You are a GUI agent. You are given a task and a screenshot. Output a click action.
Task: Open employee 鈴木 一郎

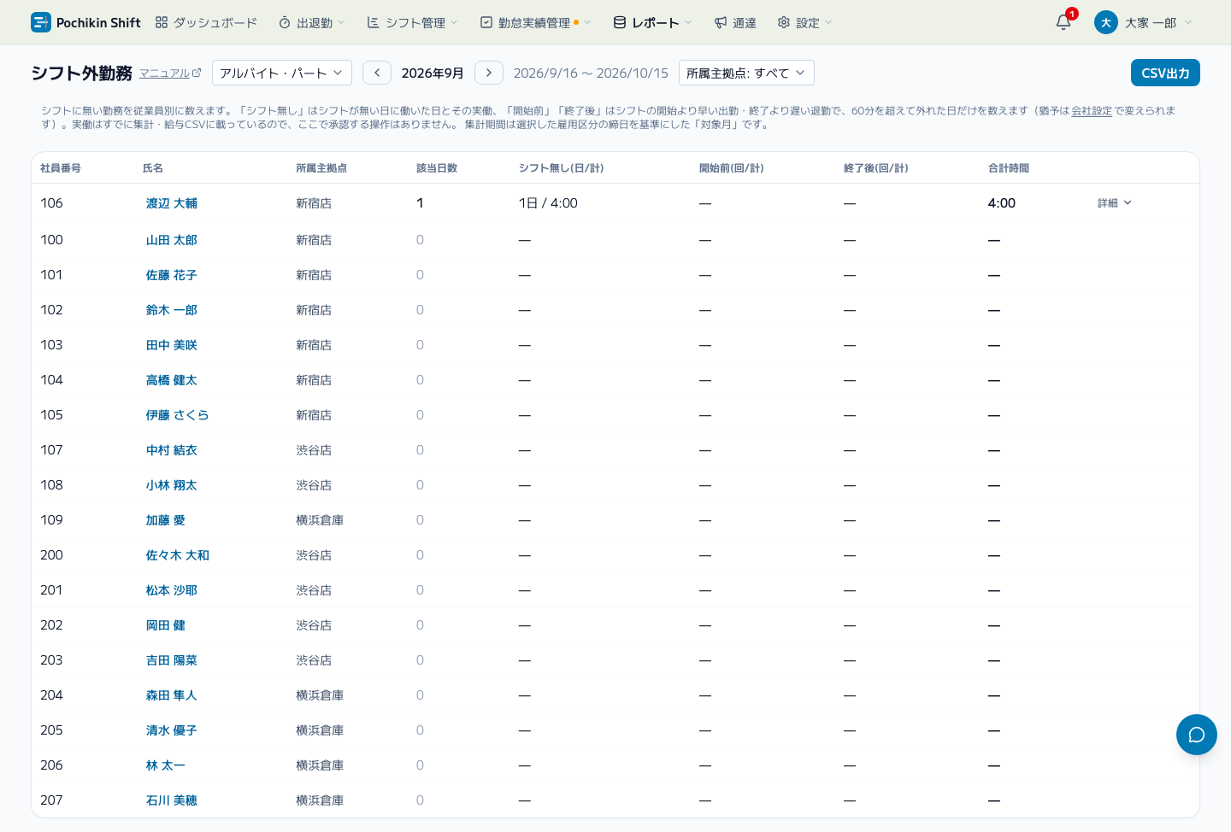coord(172,310)
